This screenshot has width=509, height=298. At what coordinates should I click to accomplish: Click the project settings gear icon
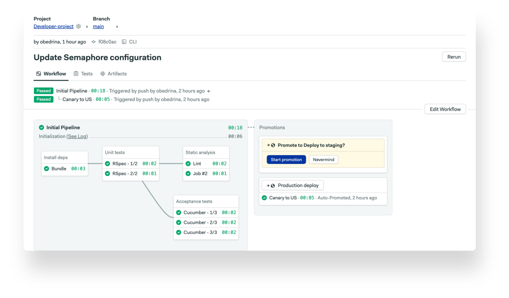click(78, 26)
